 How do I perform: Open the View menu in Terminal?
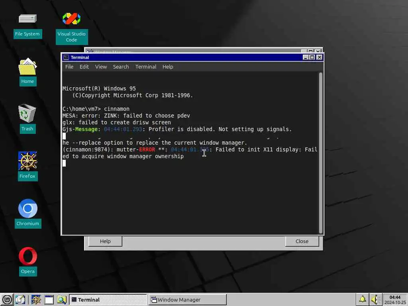point(101,67)
